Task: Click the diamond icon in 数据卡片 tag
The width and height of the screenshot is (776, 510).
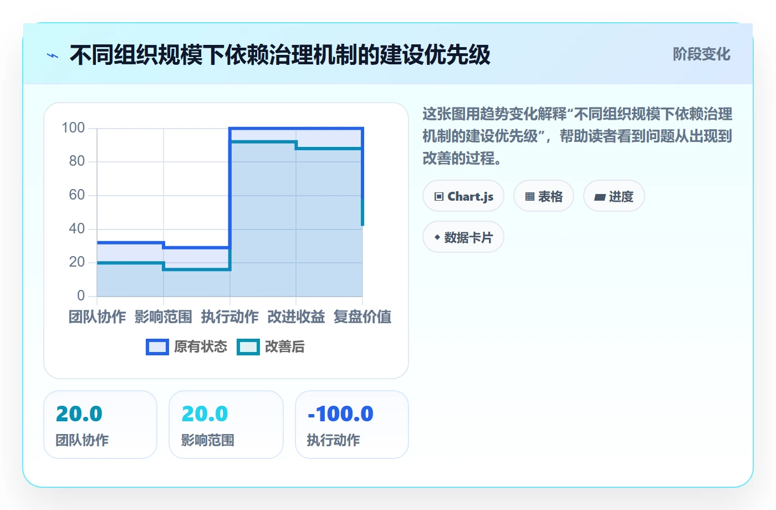Action: pyautogui.click(x=437, y=237)
